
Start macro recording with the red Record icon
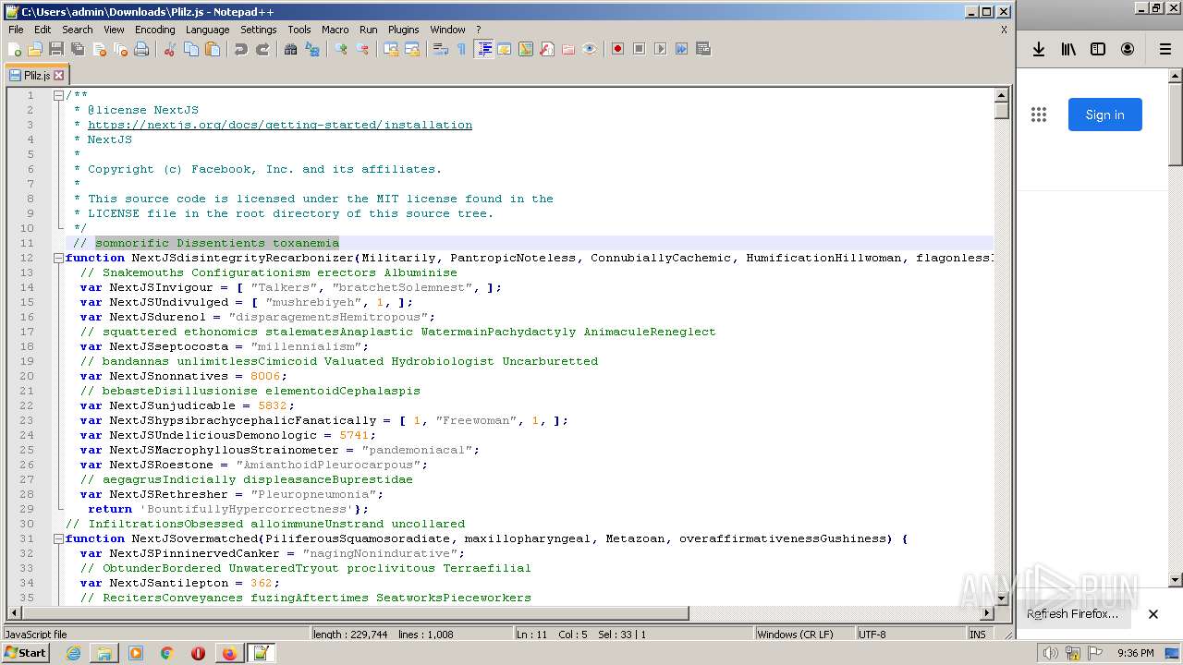click(x=617, y=49)
